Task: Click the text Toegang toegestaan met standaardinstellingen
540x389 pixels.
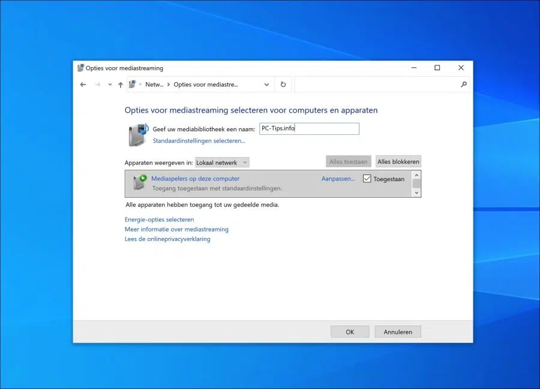Action: coord(217,188)
